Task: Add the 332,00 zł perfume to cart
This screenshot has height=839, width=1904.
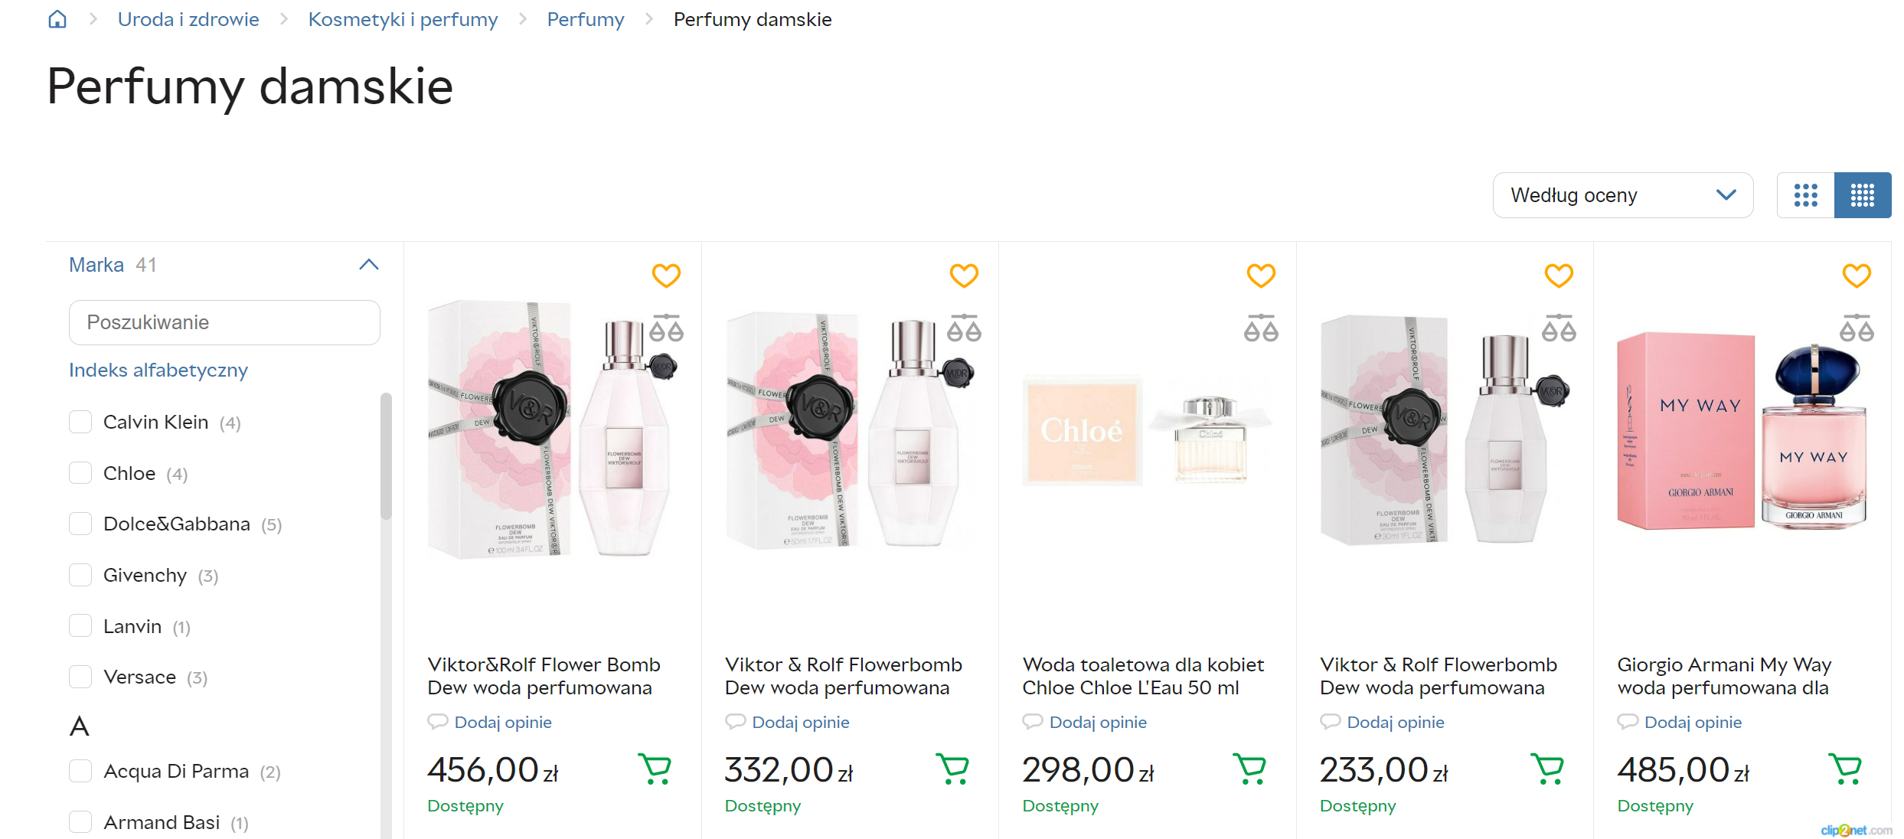Action: pos(952,769)
